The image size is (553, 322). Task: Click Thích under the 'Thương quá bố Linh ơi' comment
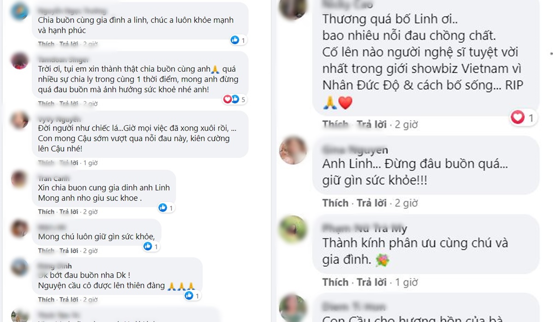click(x=335, y=124)
